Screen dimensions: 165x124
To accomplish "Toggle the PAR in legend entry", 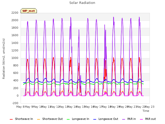I will pyautogui.click(x=129, y=119).
